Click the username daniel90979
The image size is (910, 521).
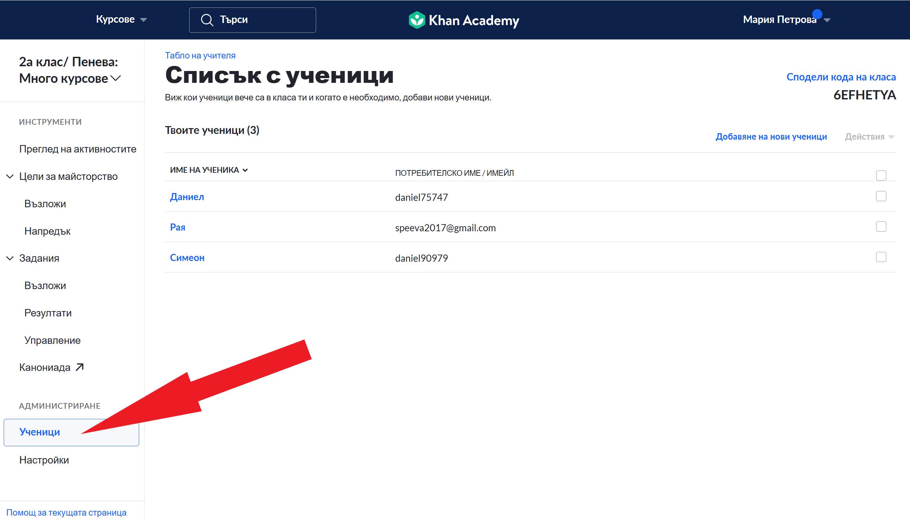[422, 258]
